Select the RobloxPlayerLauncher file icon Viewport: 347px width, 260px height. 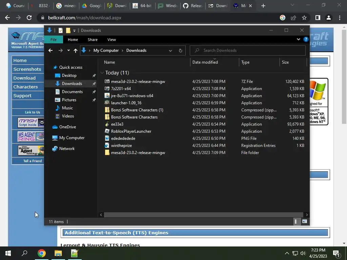tap(107, 131)
